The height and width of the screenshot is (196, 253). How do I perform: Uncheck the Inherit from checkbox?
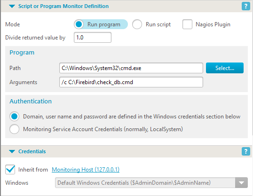tap(10, 169)
